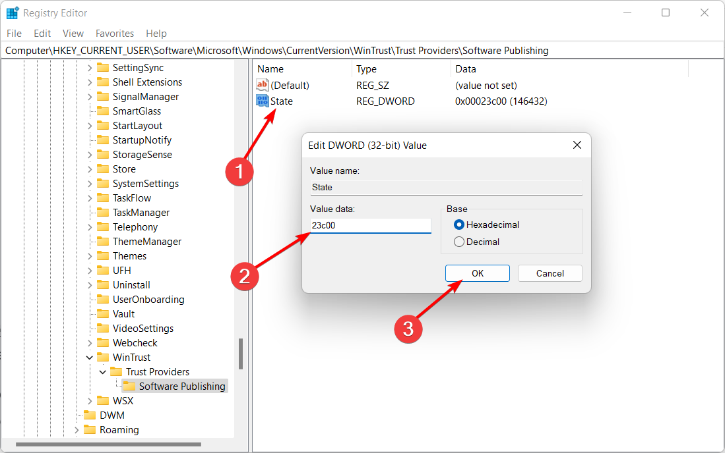Image resolution: width=725 pixels, height=453 pixels.
Task: Click the TaskFlow folder icon
Action: 103,198
